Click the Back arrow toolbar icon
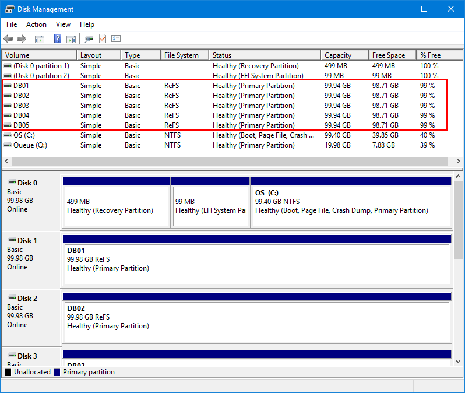465x393 pixels. pyautogui.click(x=8, y=39)
